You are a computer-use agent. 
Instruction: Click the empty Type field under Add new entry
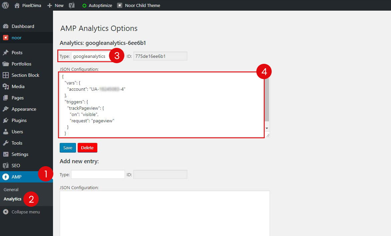coord(98,174)
